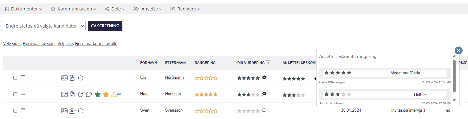This screenshot has width=468, height=119.
Task: Expand the Kommunikasjon menu
Action: (x=73, y=9)
